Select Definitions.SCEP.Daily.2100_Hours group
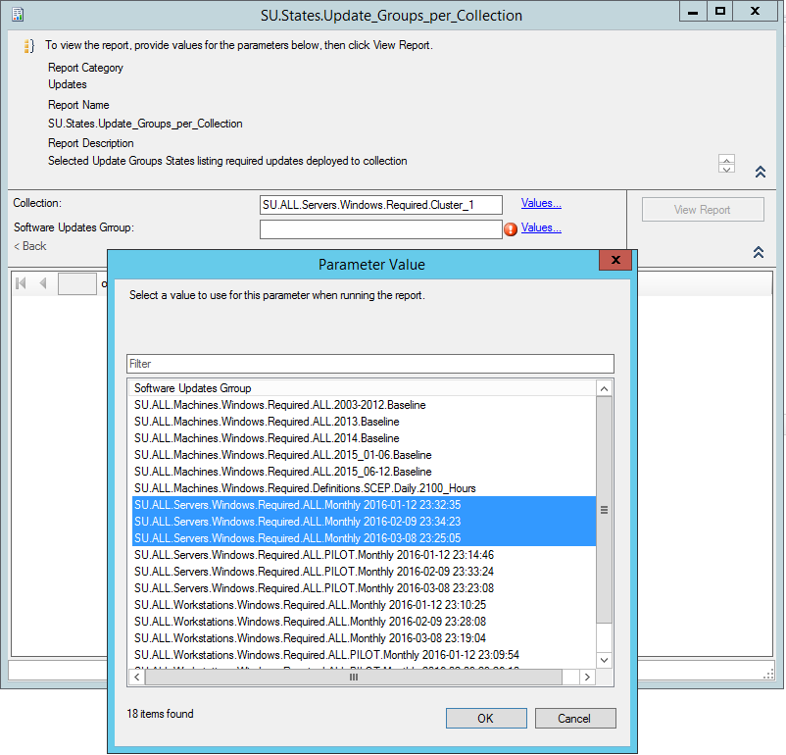786x755 pixels. click(364, 488)
